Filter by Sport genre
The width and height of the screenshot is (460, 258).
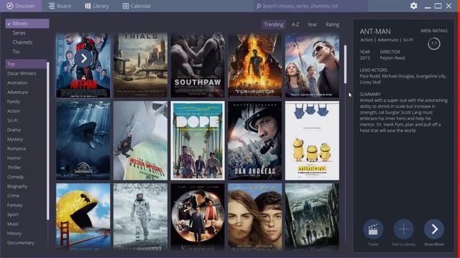click(x=13, y=214)
